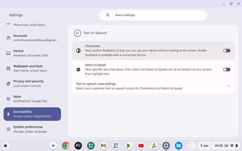Open Gemini sparkle app on the shelf
This screenshot has width=242, height=151.
click(x=53, y=146)
